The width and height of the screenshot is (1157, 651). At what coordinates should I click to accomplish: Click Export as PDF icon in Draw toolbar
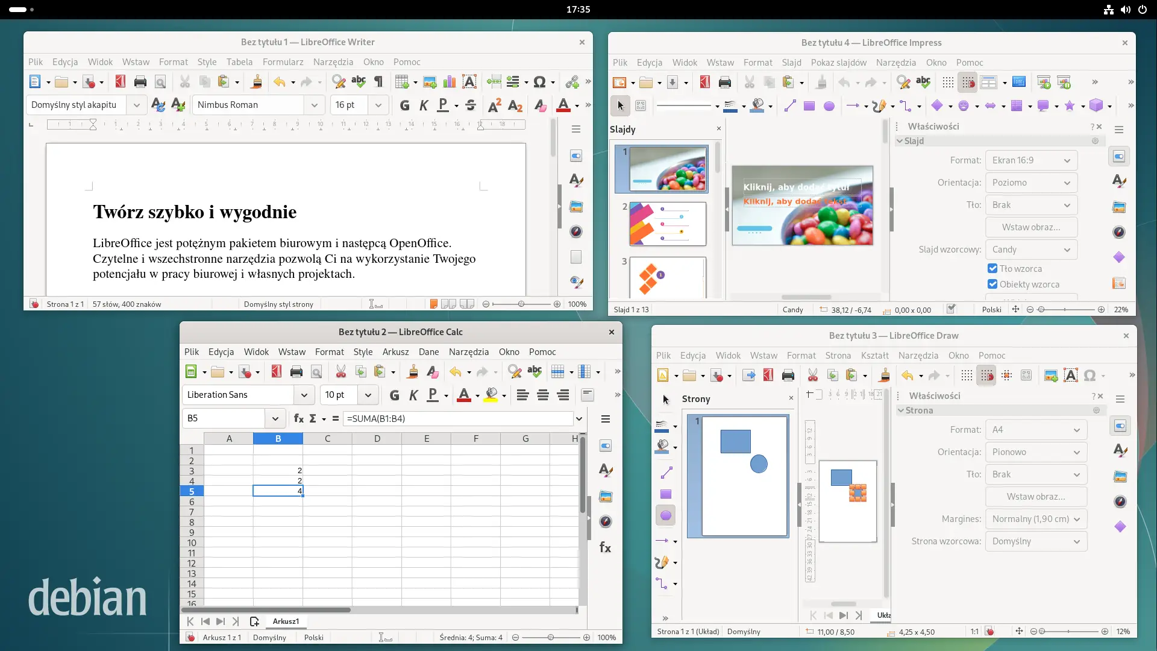point(768,376)
